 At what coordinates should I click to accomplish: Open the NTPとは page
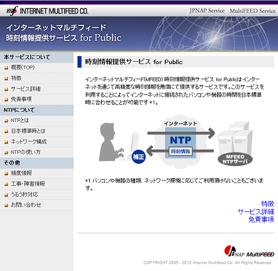click(x=20, y=120)
